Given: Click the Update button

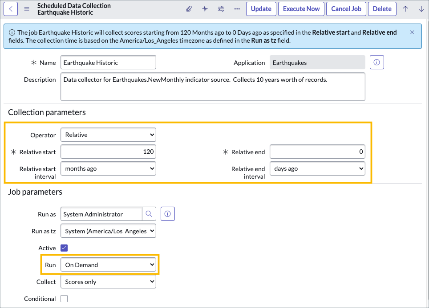Looking at the screenshot, I should coord(261,8).
